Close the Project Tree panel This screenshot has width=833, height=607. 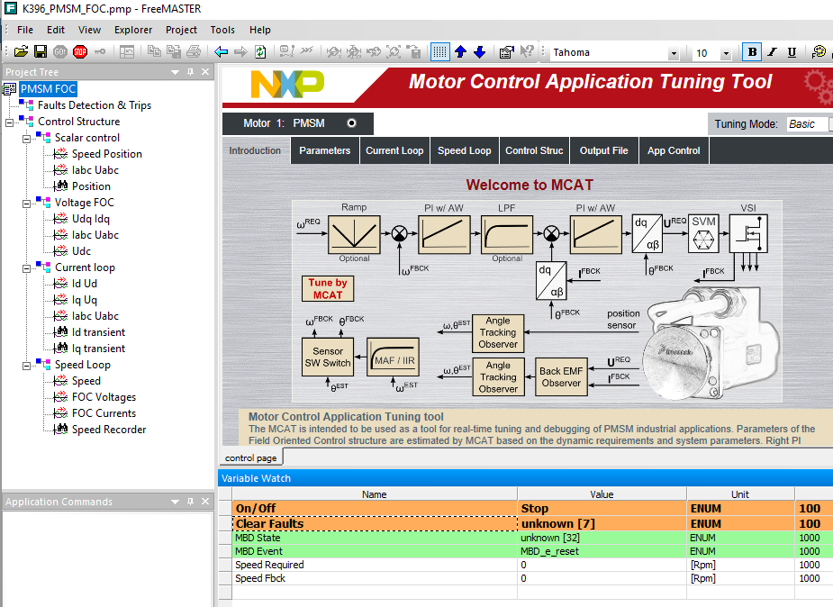(205, 72)
